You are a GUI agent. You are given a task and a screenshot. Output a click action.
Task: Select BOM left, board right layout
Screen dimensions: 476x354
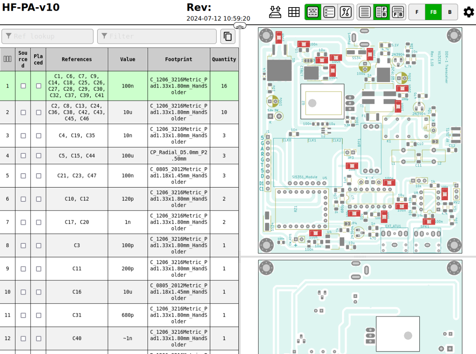coord(382,12)
